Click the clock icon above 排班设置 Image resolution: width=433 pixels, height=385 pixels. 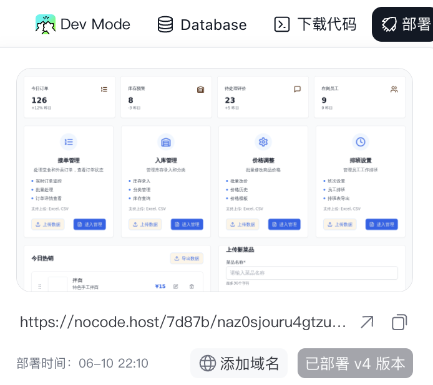coord(361,142)
